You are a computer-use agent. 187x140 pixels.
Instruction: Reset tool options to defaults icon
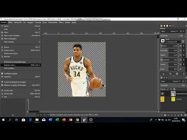coord(184,74)
